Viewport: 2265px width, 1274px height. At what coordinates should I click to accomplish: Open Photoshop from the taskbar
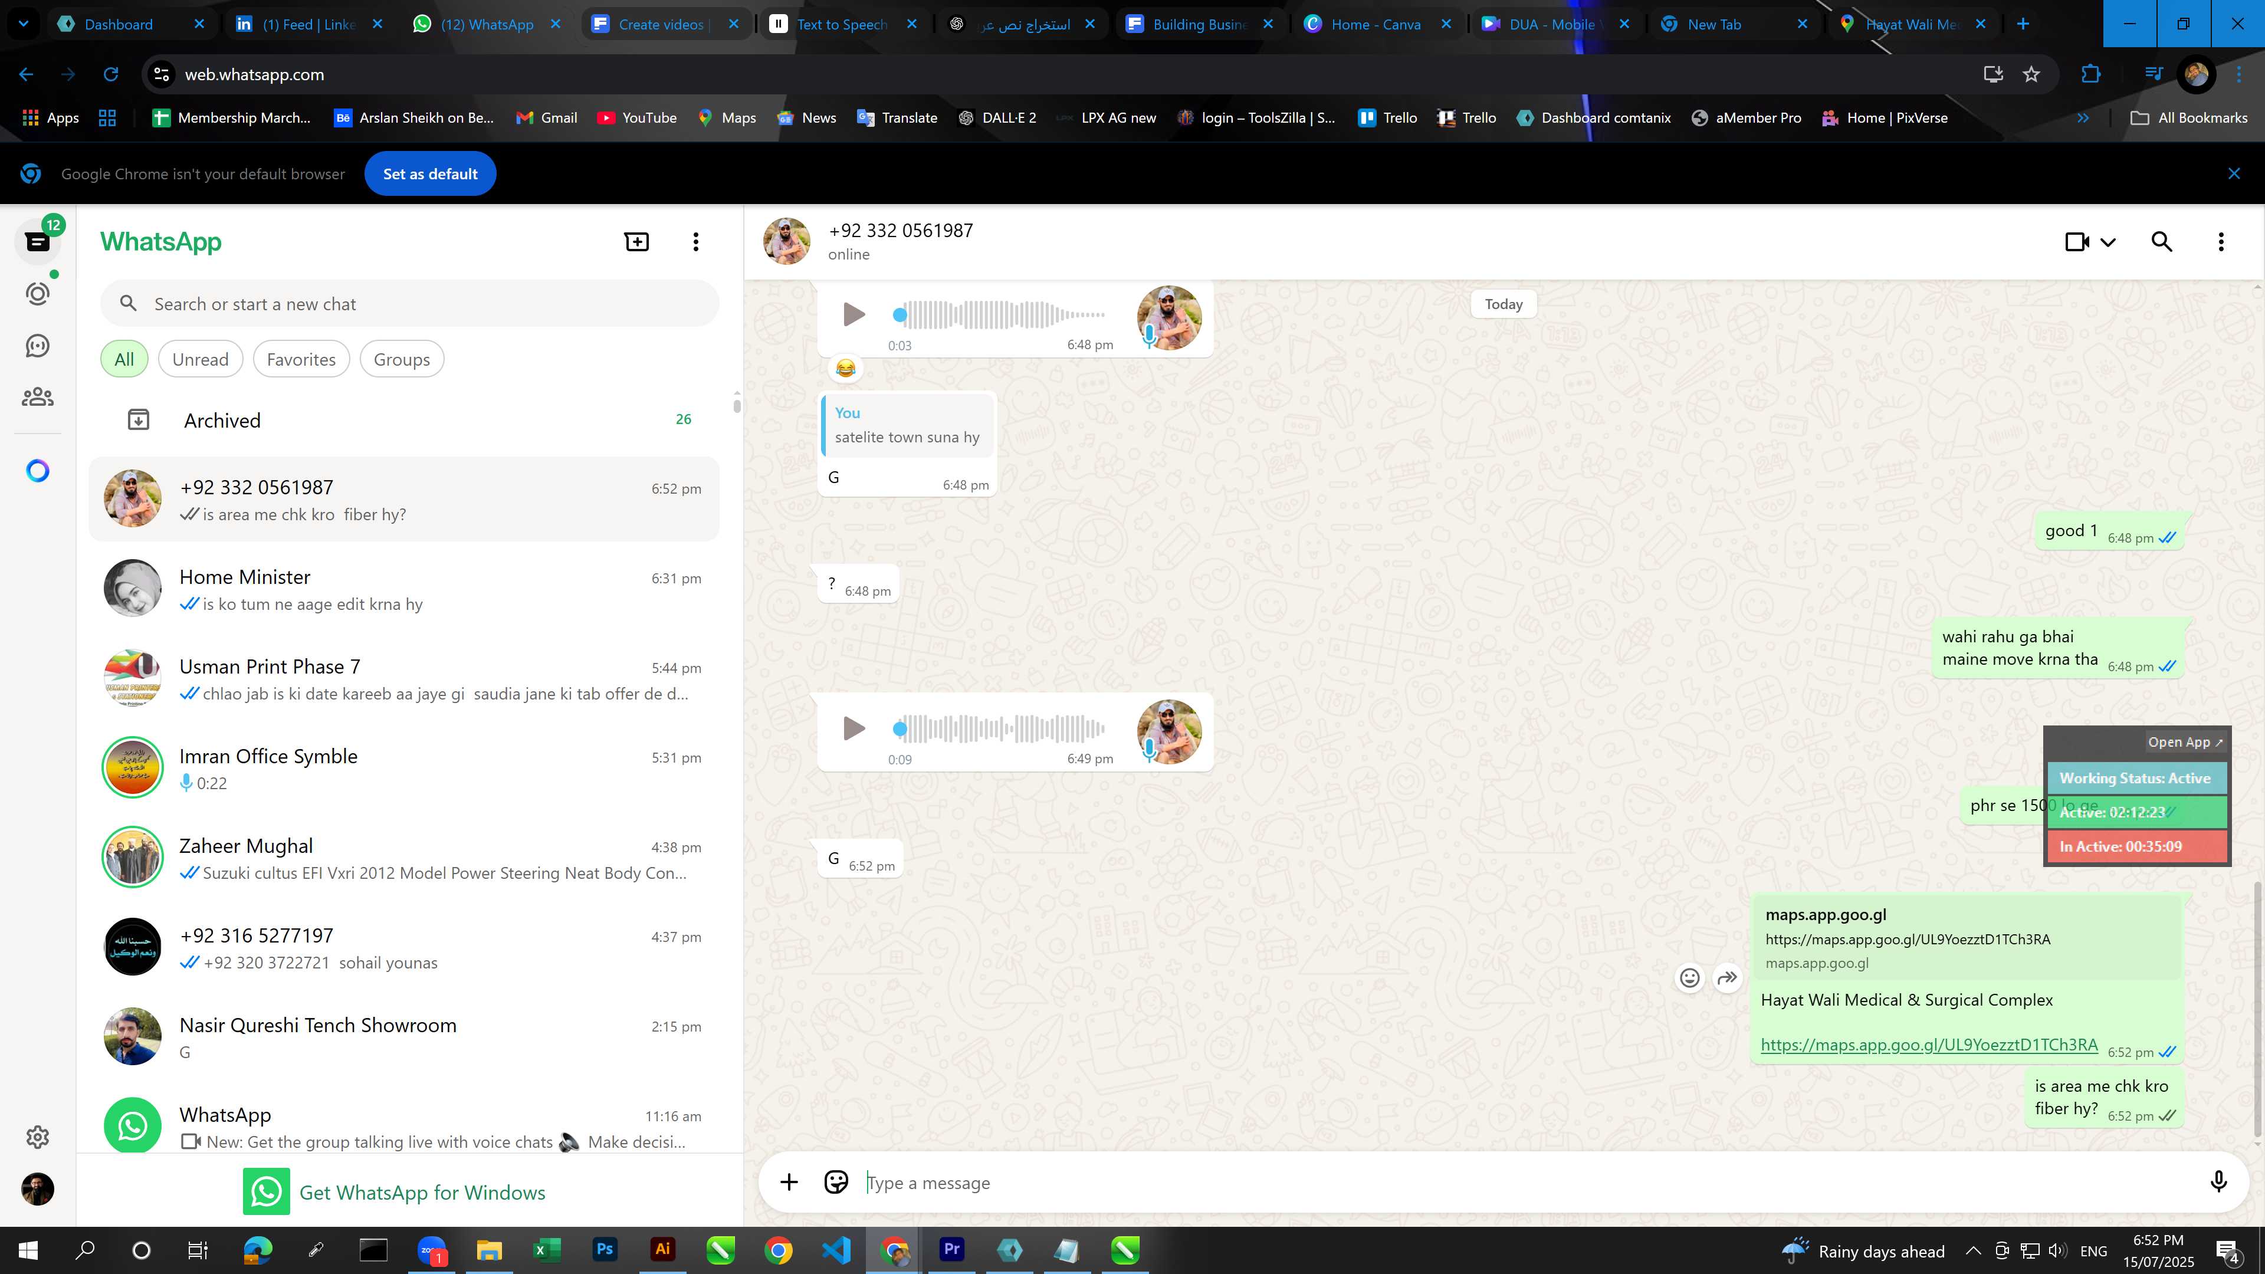click(605, 1249)
